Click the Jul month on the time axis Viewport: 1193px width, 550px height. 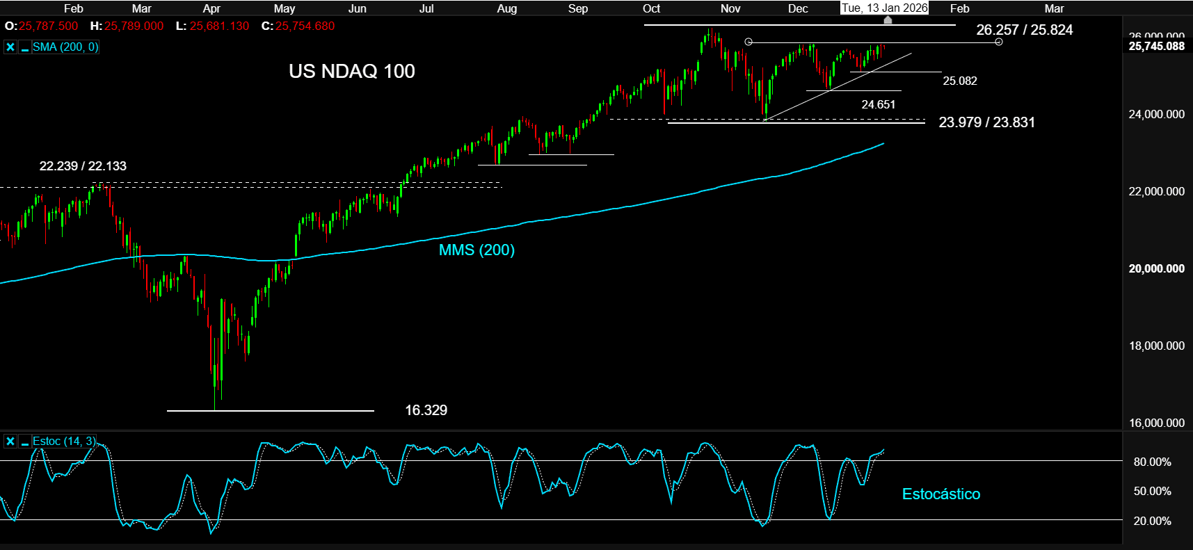tap(426, 8)
